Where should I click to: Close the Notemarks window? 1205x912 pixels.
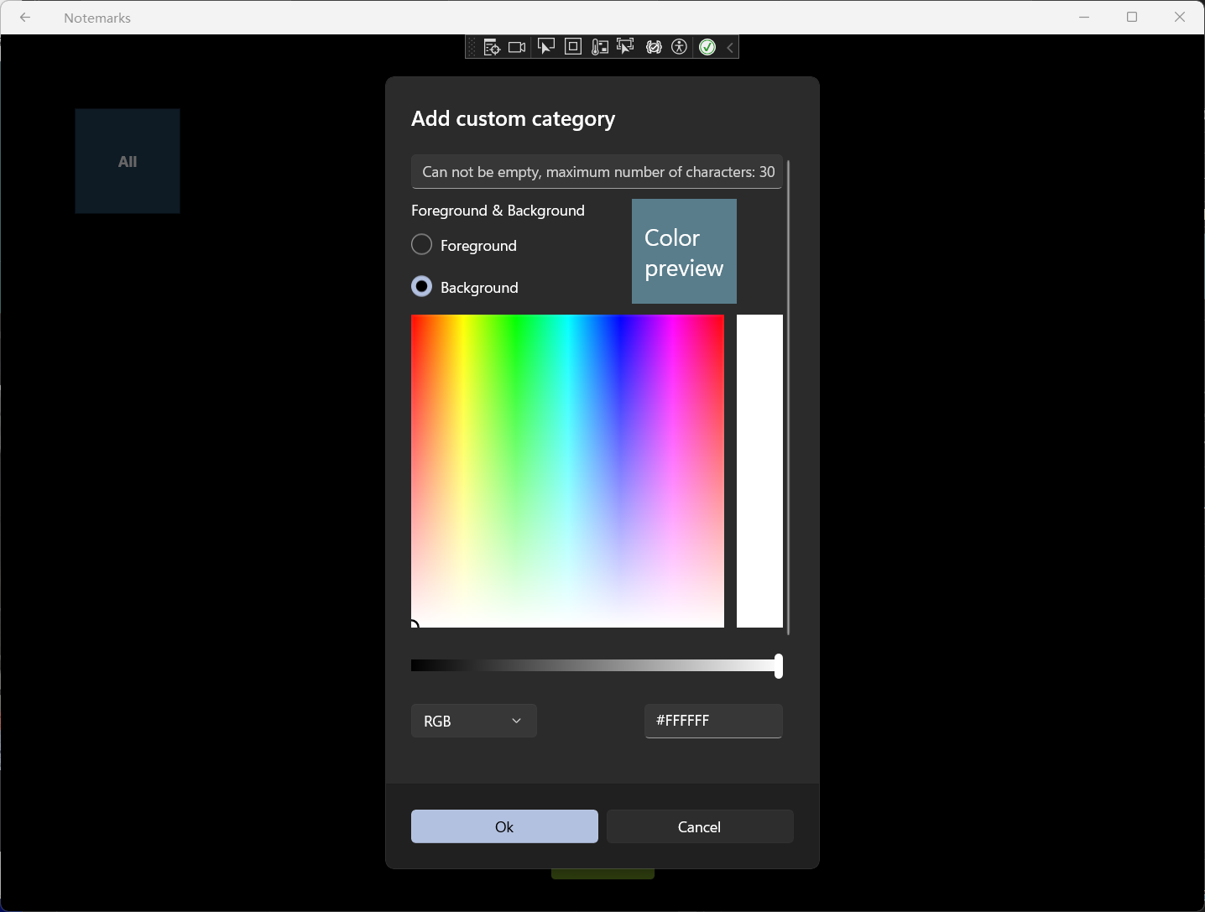[x=1180, y=17]
